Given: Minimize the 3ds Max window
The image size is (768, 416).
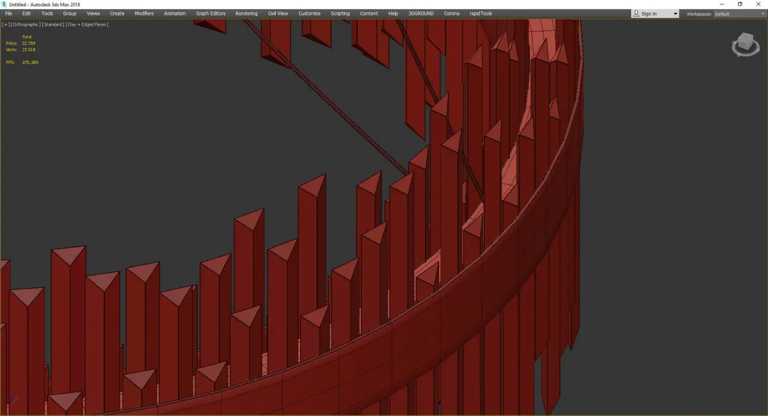Looking at the screenshot, I should [x=722, y=4].
